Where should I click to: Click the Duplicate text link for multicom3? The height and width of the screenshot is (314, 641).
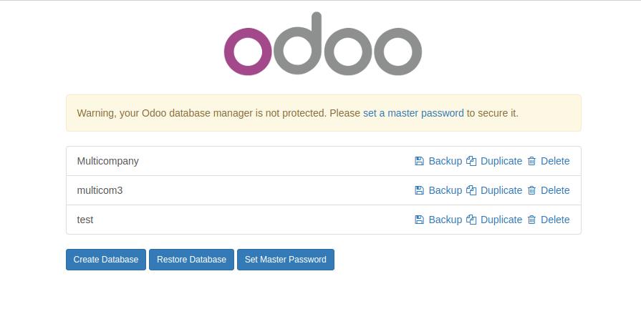[x=501, y=190]
